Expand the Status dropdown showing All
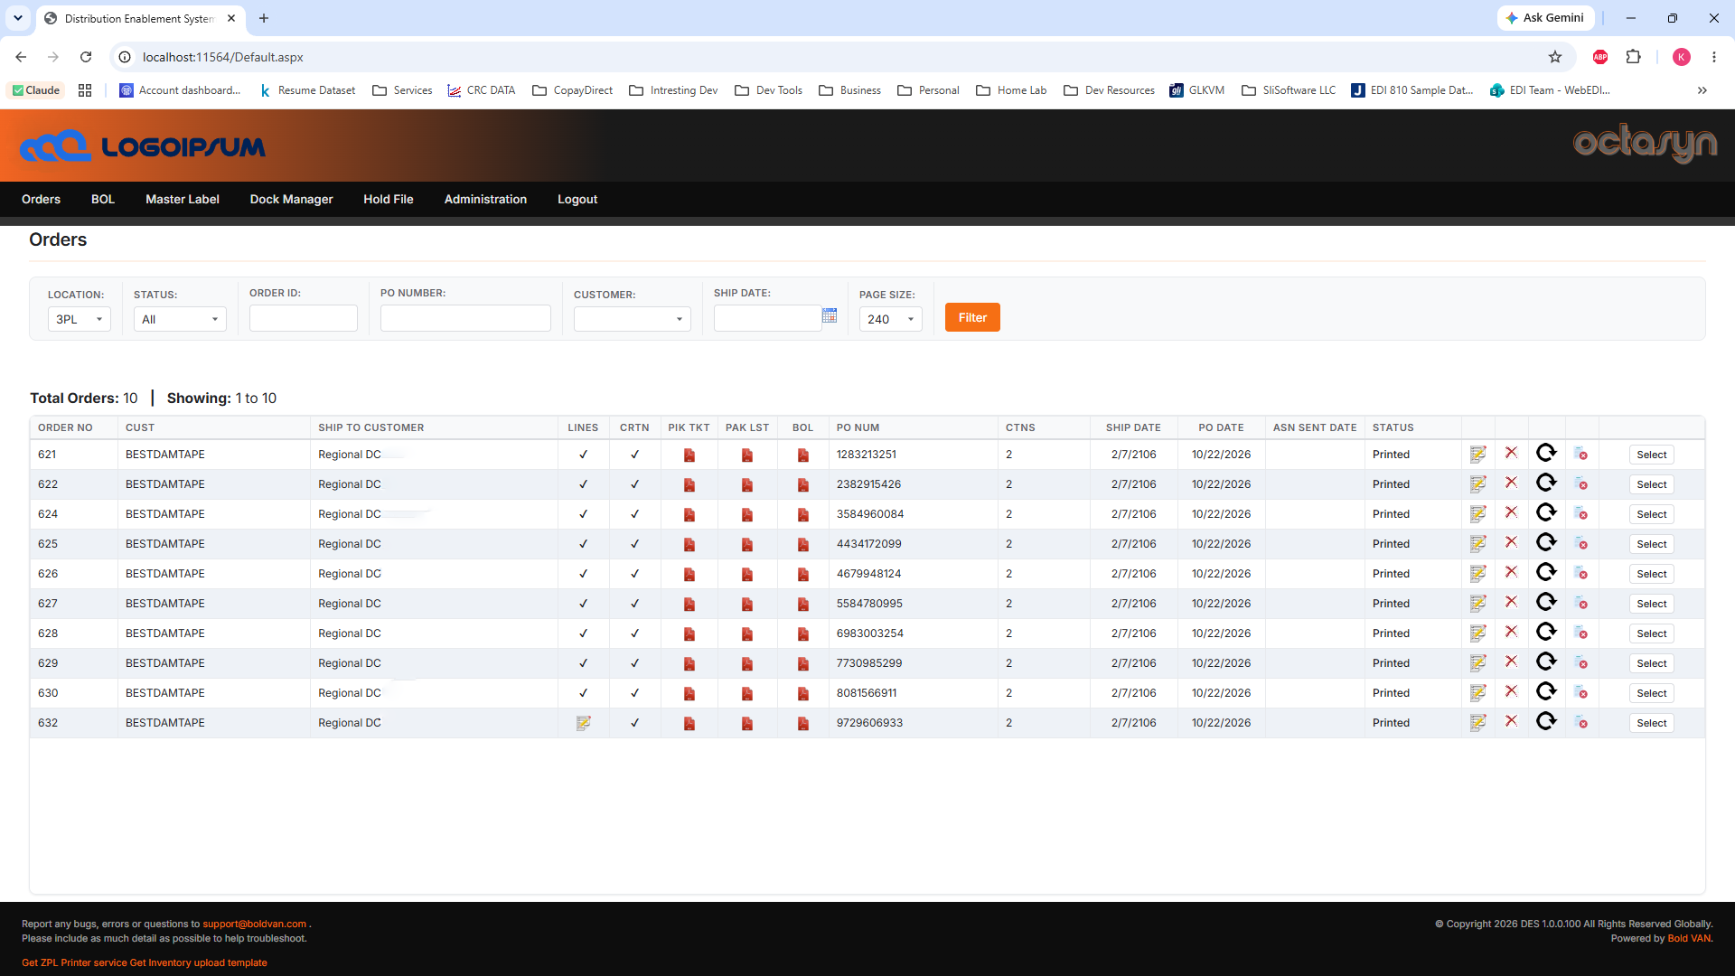This screenshot has width=1735, height=976. [180, 319]
